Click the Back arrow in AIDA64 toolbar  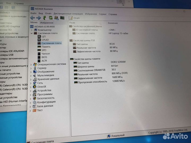[32, 18]
